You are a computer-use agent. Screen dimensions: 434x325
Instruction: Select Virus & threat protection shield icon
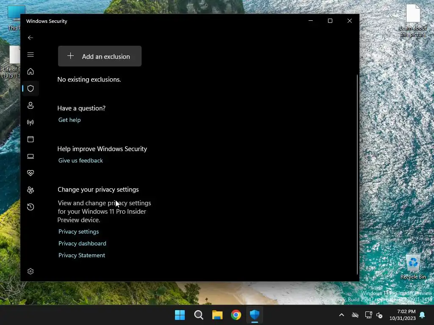click(31, 88)
